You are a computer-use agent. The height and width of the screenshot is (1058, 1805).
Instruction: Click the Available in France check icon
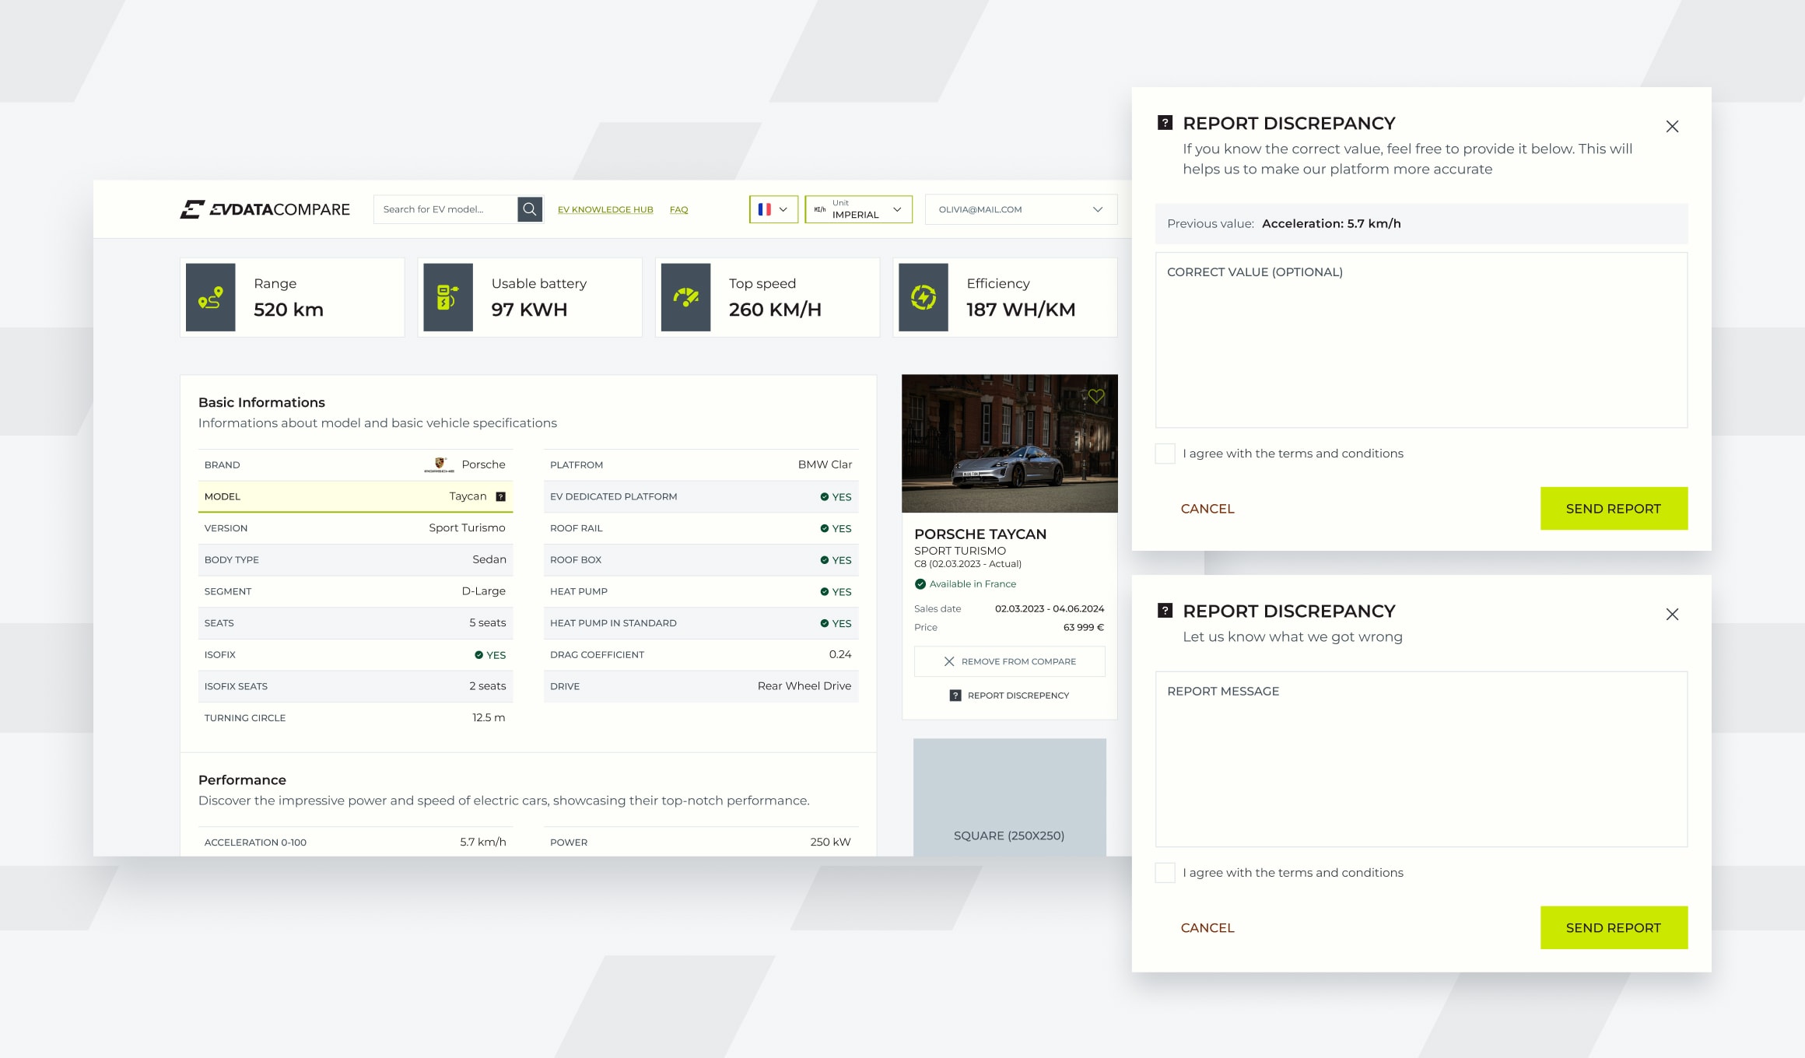[920, 584]
